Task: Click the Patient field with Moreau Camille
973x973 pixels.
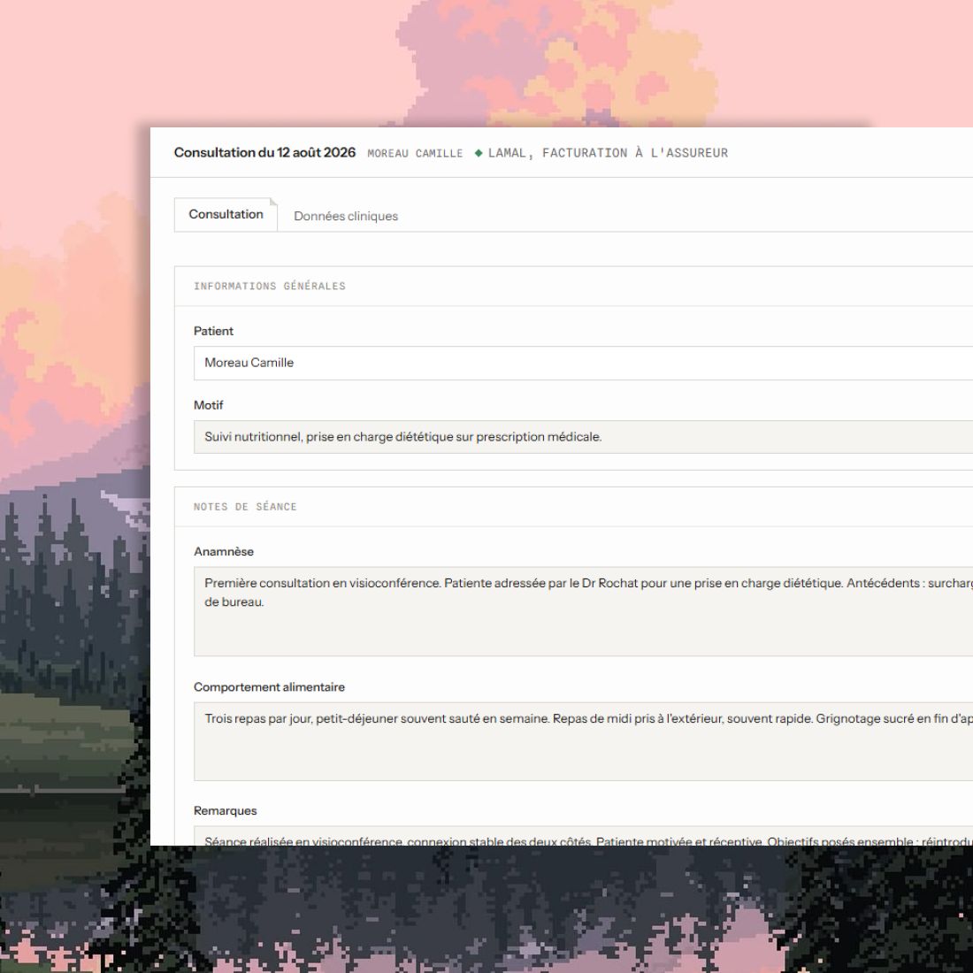Action: point(583,363)
